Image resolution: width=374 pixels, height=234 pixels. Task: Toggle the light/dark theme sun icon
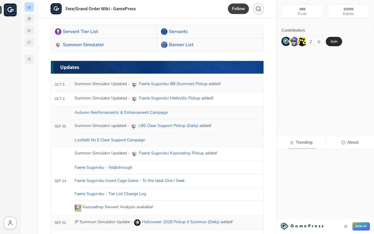click(346, 226)
